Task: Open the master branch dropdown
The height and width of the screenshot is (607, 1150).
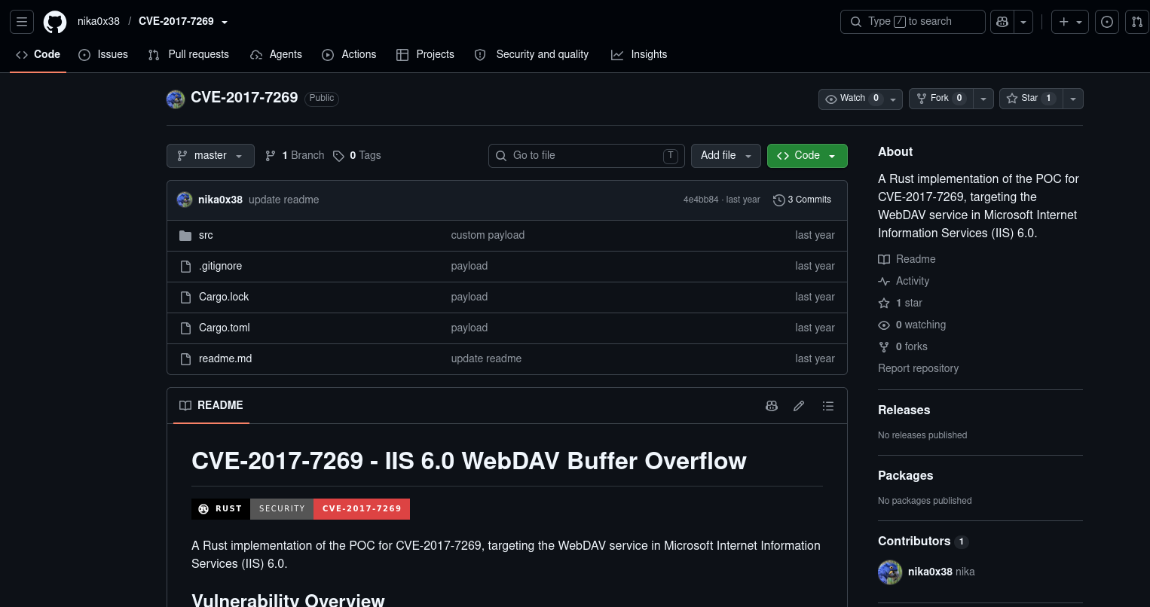Action: point(210,156)
